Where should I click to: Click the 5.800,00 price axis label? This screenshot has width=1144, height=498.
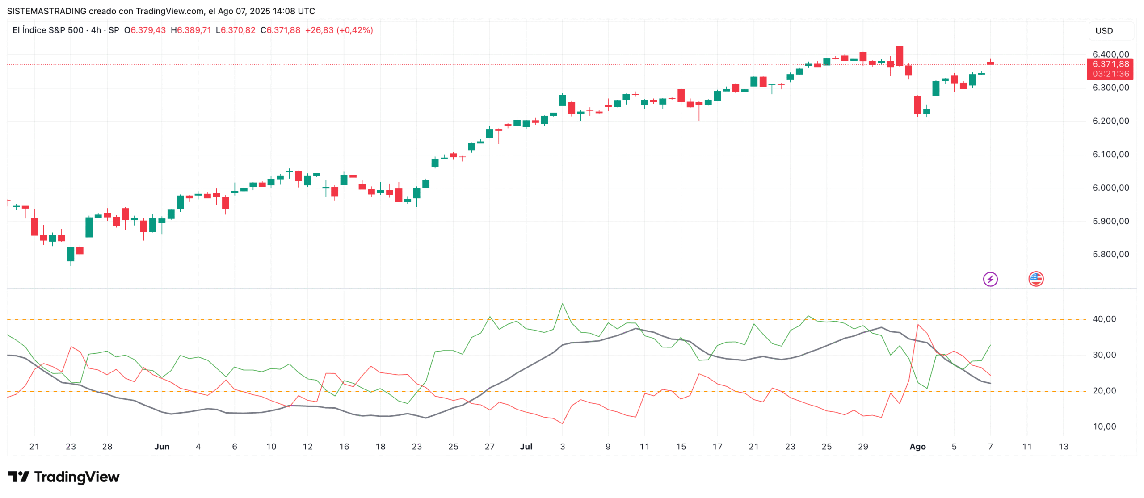[1110, 255]
